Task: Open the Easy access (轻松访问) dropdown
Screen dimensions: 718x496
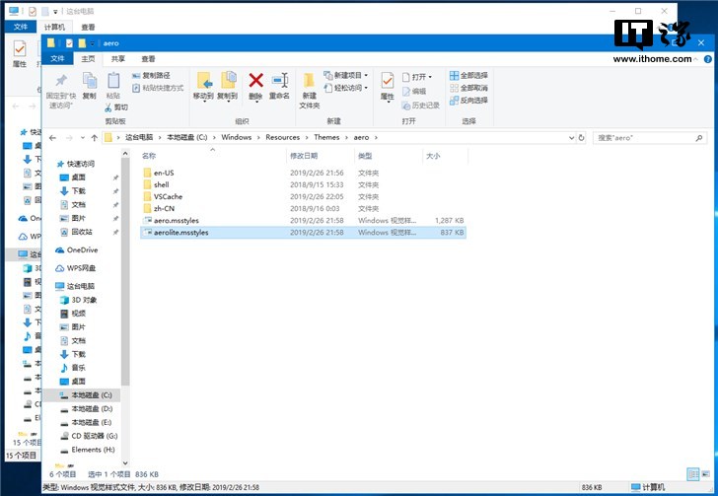Action: tap(347, 88)
